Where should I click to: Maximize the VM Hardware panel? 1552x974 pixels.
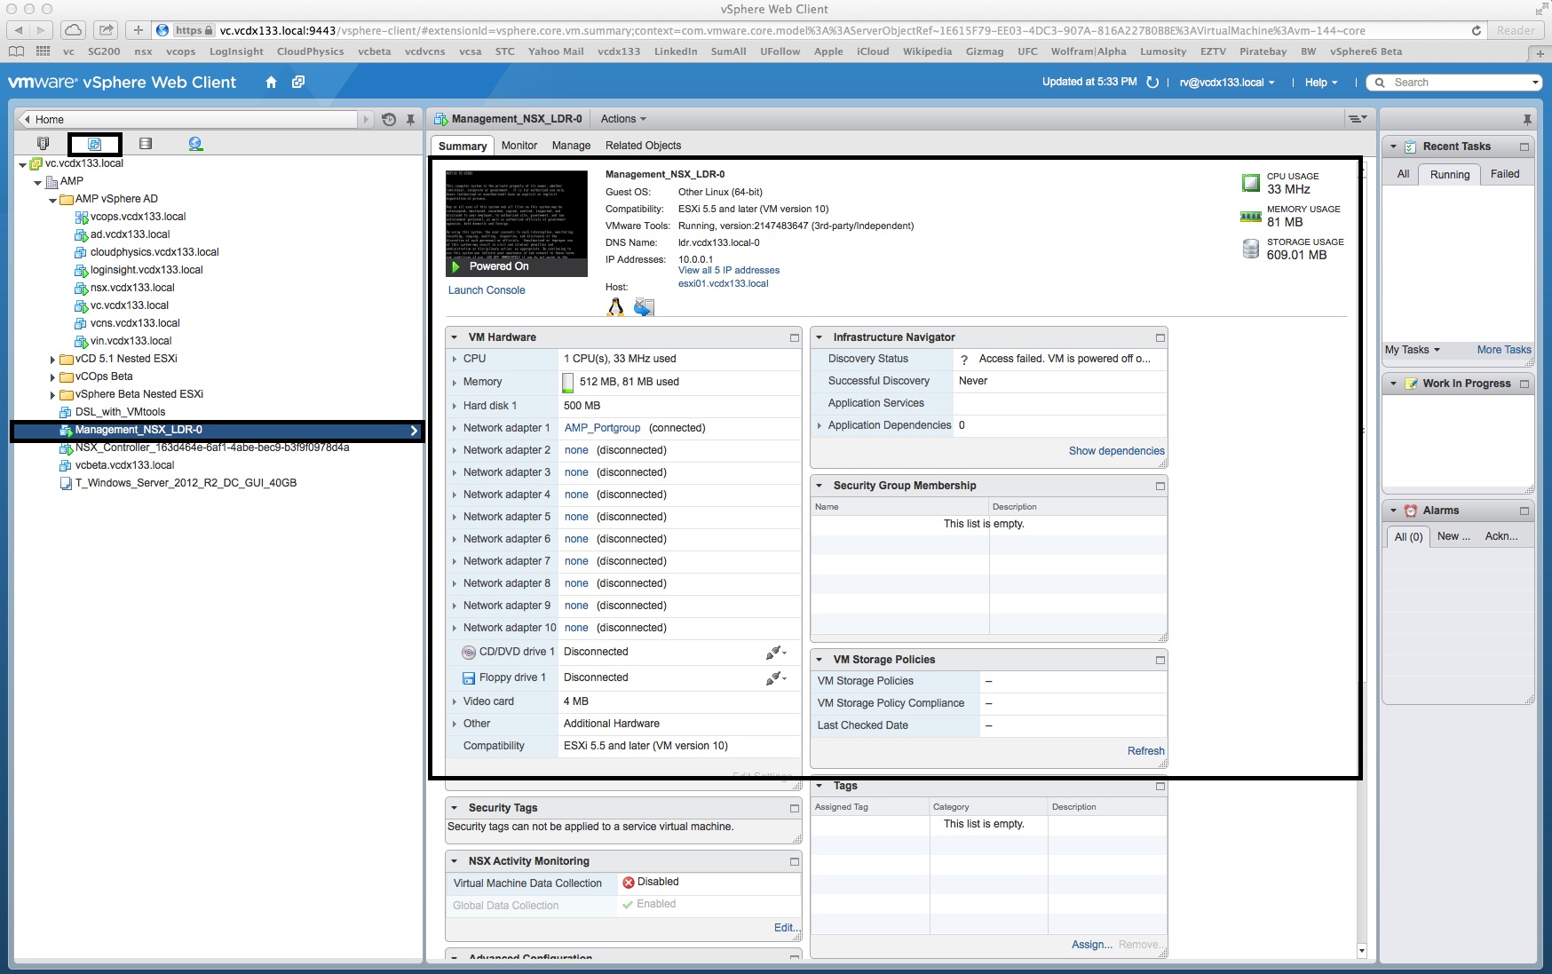794,338
